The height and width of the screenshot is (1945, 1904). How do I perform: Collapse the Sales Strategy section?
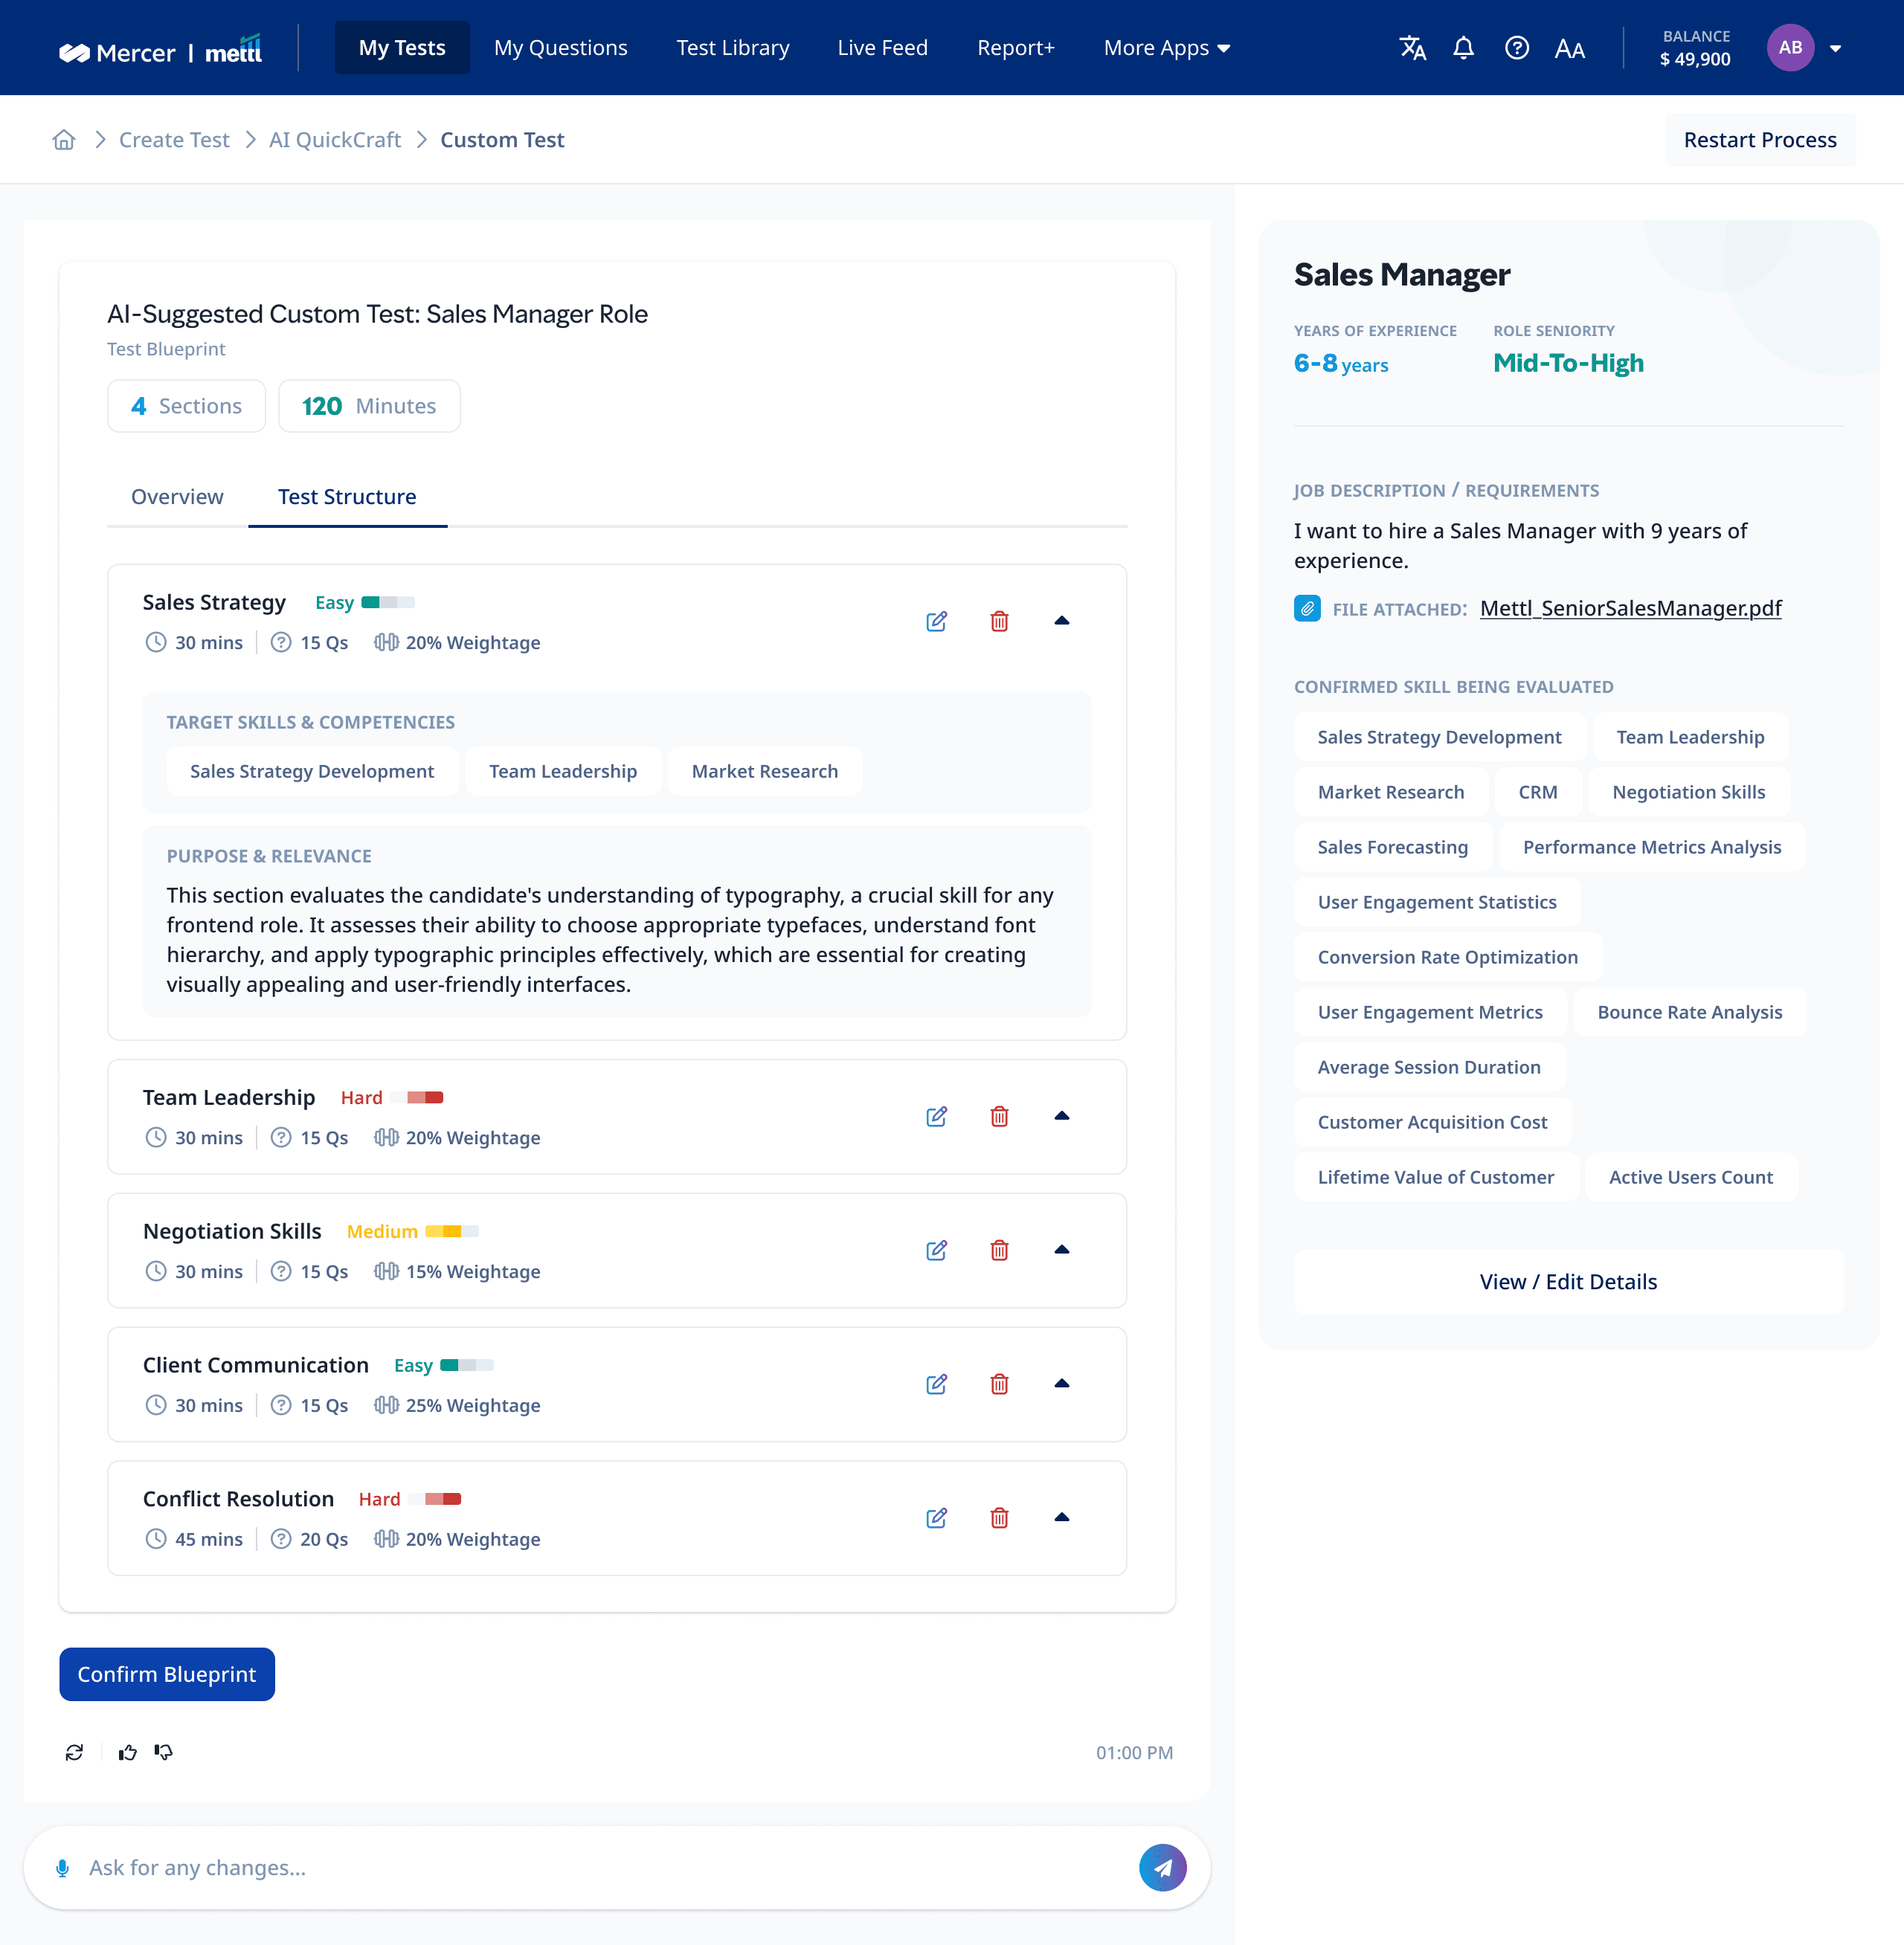(x=1062, y=621)
